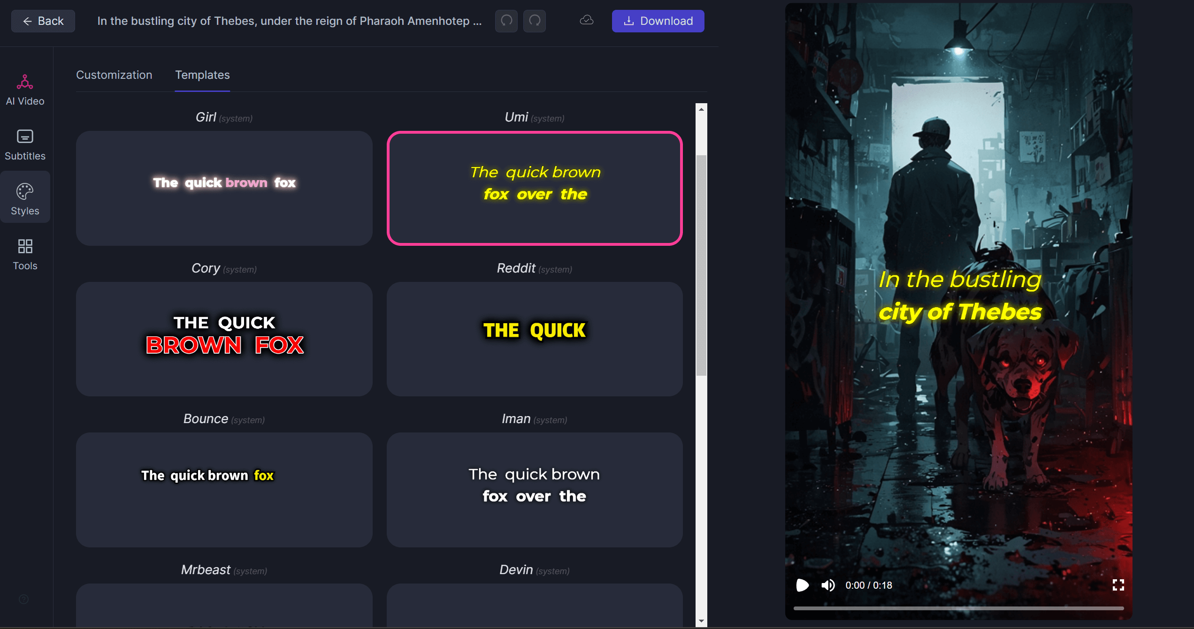This screenshot has width=1194, height=629.
Task: Select the Umi subtitle template
Action: (534, 188)
